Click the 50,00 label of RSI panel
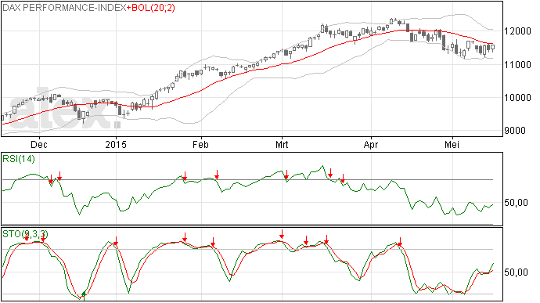540x303 pixels. (x=516, y=203)
